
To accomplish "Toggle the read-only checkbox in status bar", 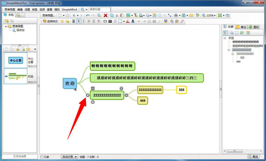I will [42, 157].
